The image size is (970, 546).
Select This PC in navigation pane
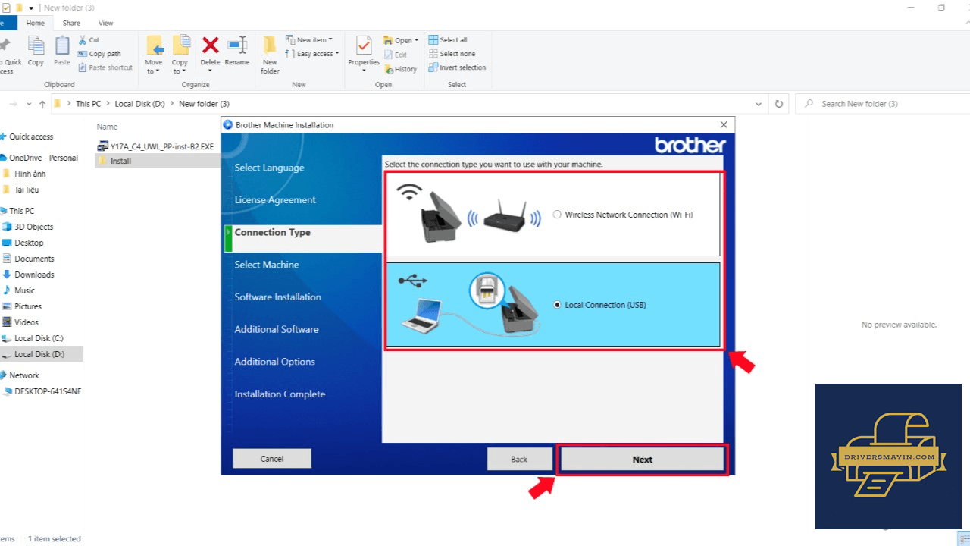tap(20, 211)
